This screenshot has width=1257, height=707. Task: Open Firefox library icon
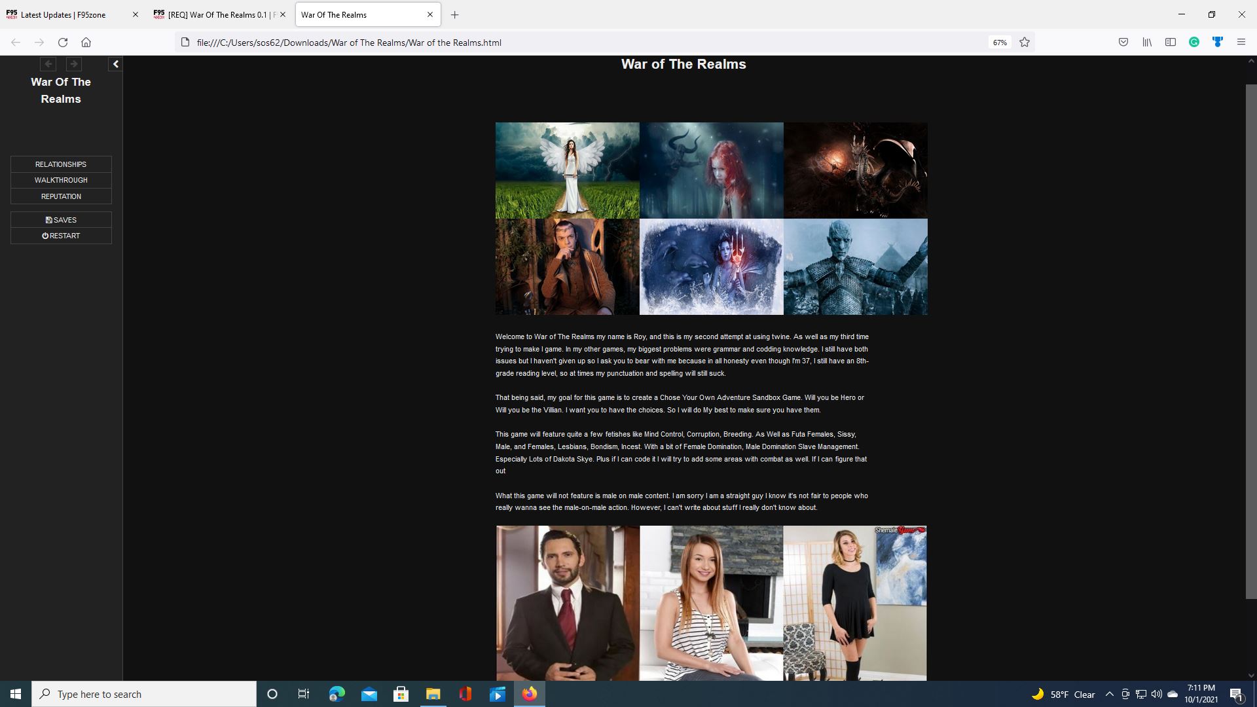(1147, 43)
